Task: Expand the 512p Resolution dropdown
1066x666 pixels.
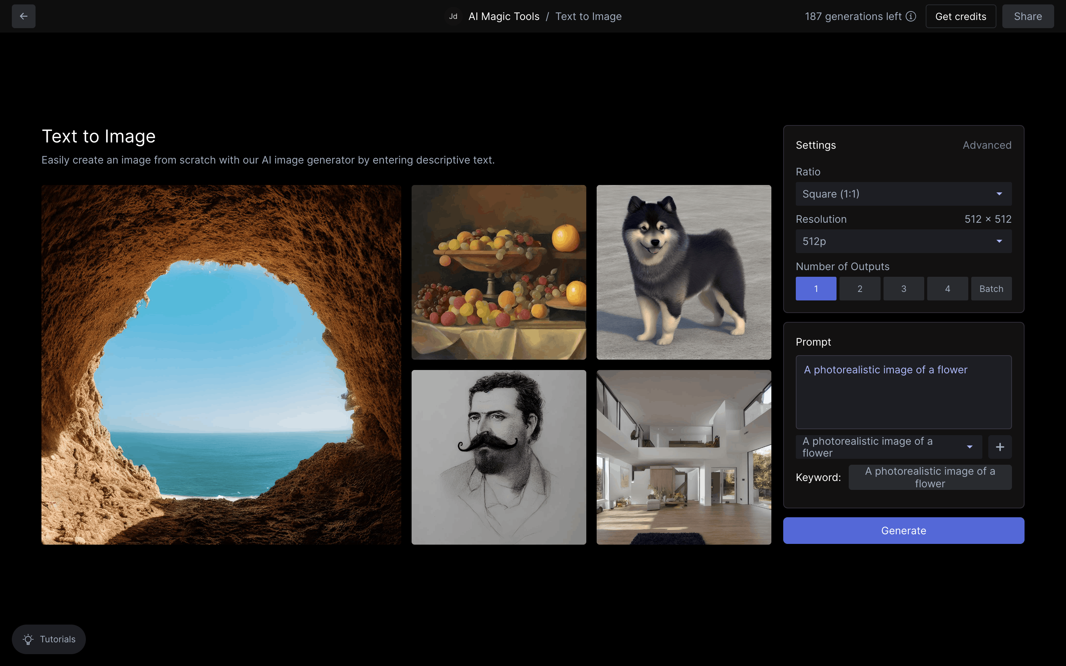Action: tap(903, 241)
